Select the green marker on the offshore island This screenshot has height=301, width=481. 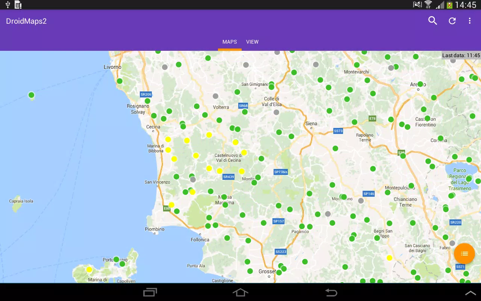click(x=32, y=95)
